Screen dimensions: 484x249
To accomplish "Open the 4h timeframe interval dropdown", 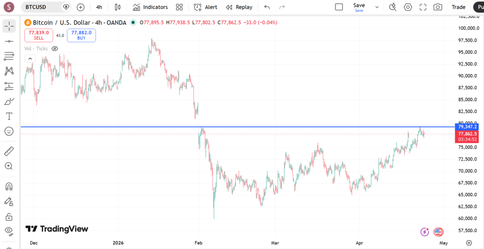I will [99, 7].
